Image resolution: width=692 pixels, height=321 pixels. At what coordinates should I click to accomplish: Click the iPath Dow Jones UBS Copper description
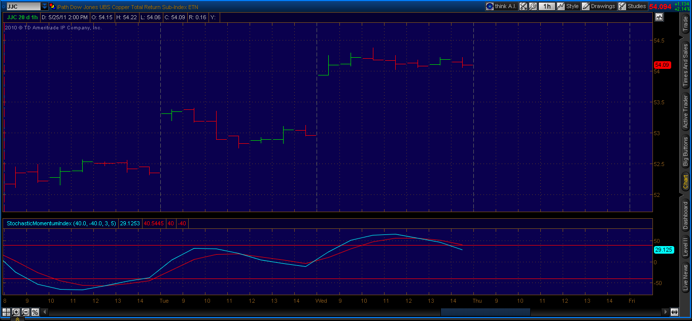tap(127, 7)
